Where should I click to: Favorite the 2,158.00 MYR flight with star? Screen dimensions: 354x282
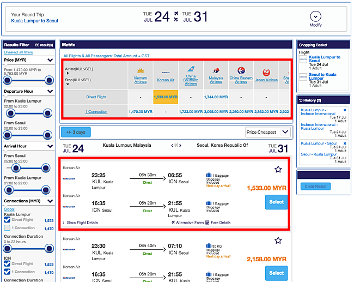click(278, 241)
